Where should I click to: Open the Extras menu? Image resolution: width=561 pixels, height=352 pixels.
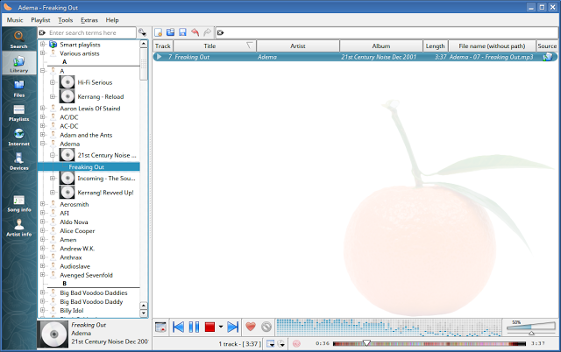[89, 20]
